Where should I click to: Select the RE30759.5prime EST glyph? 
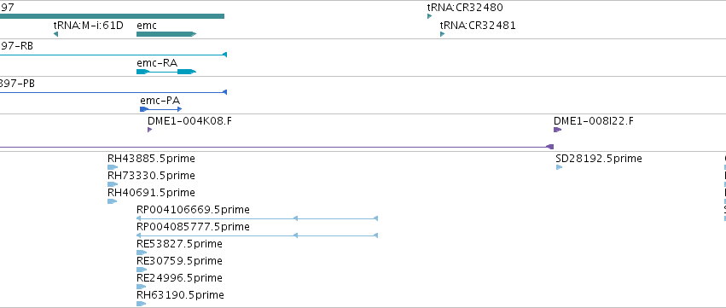(142, 270)
